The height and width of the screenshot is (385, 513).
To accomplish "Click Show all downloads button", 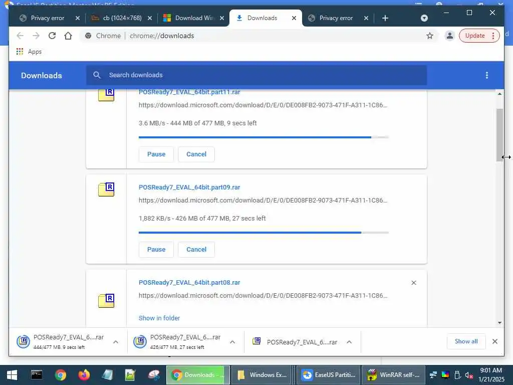I will 466,341.
